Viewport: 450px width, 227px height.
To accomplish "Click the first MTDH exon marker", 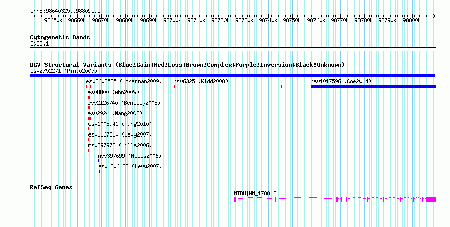I will [x=235, y=199].
